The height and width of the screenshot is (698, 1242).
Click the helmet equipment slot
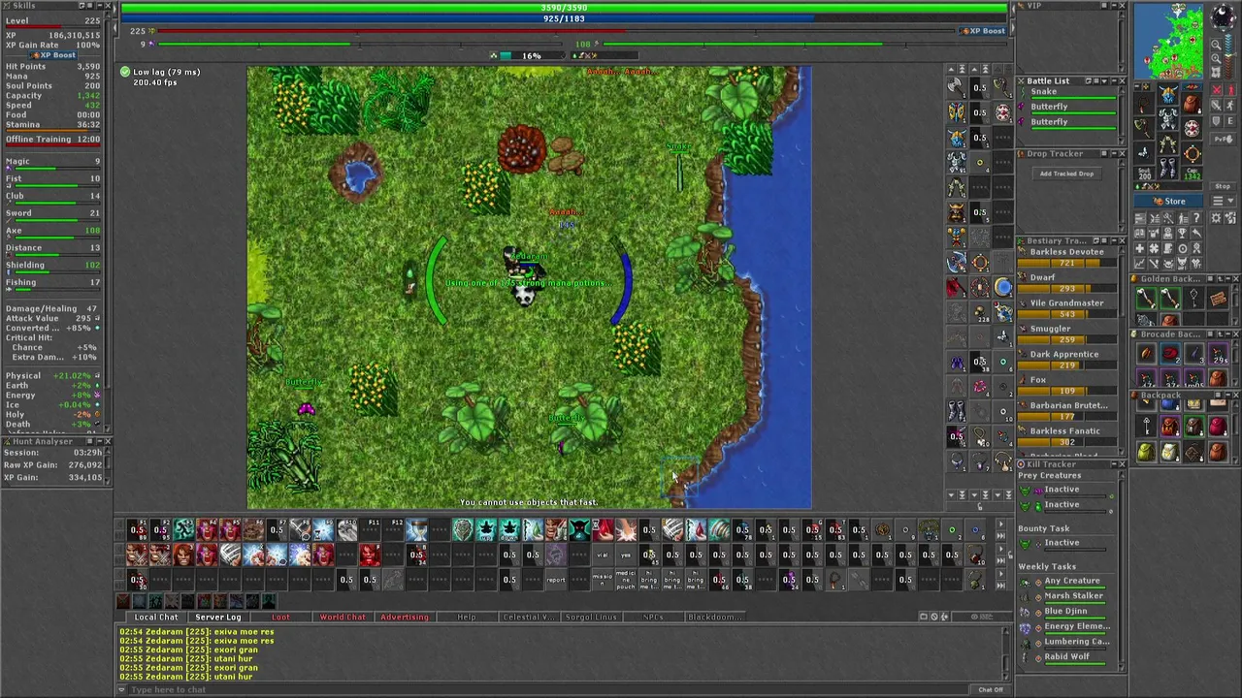[1168, 94]
